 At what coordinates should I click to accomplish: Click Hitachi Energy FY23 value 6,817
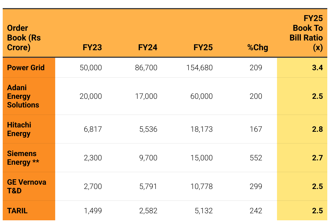93,129
